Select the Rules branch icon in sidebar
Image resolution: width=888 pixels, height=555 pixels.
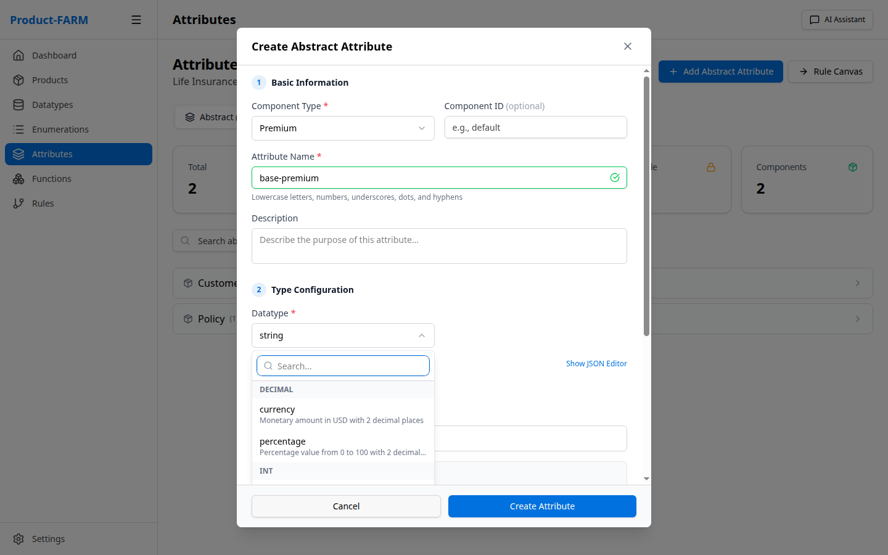(18, 203)
